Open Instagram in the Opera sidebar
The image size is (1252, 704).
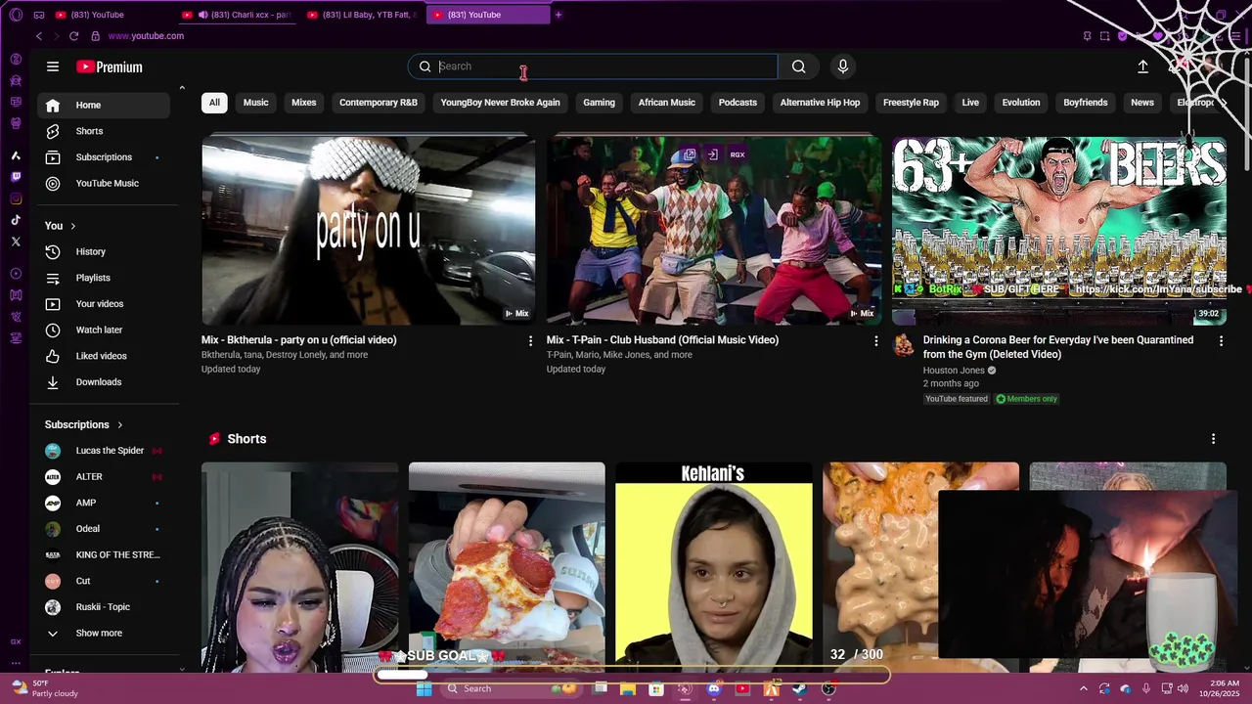[16, 198]
